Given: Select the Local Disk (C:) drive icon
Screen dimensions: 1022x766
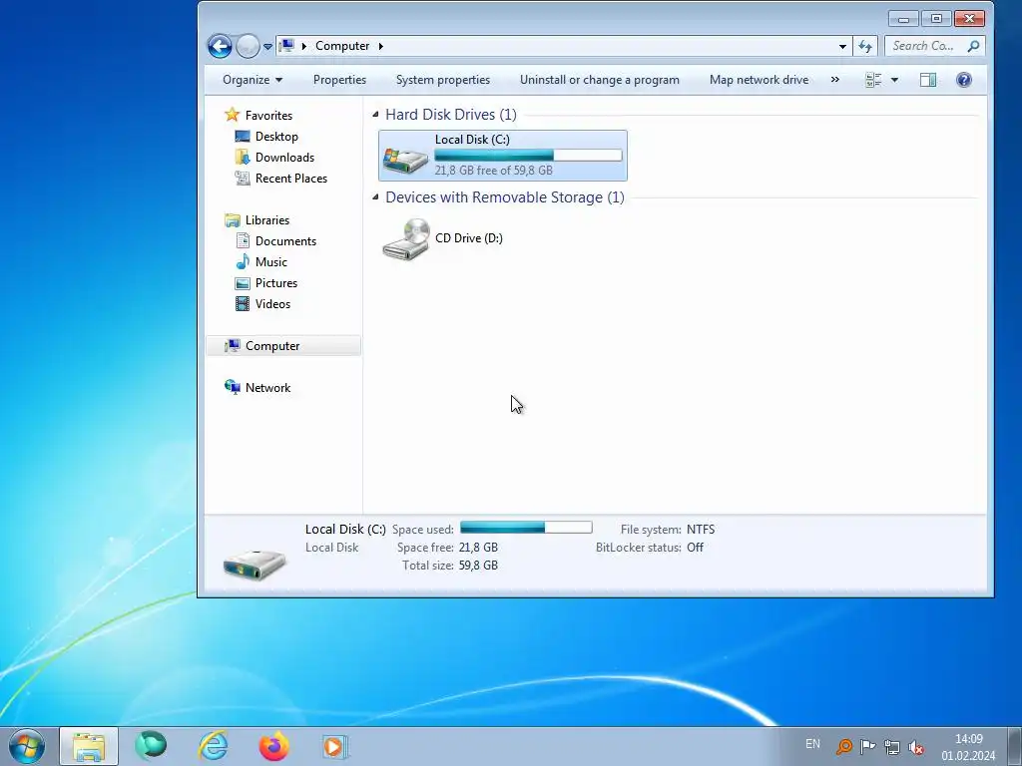Looking at the screenshot, I should coord(405,159).
